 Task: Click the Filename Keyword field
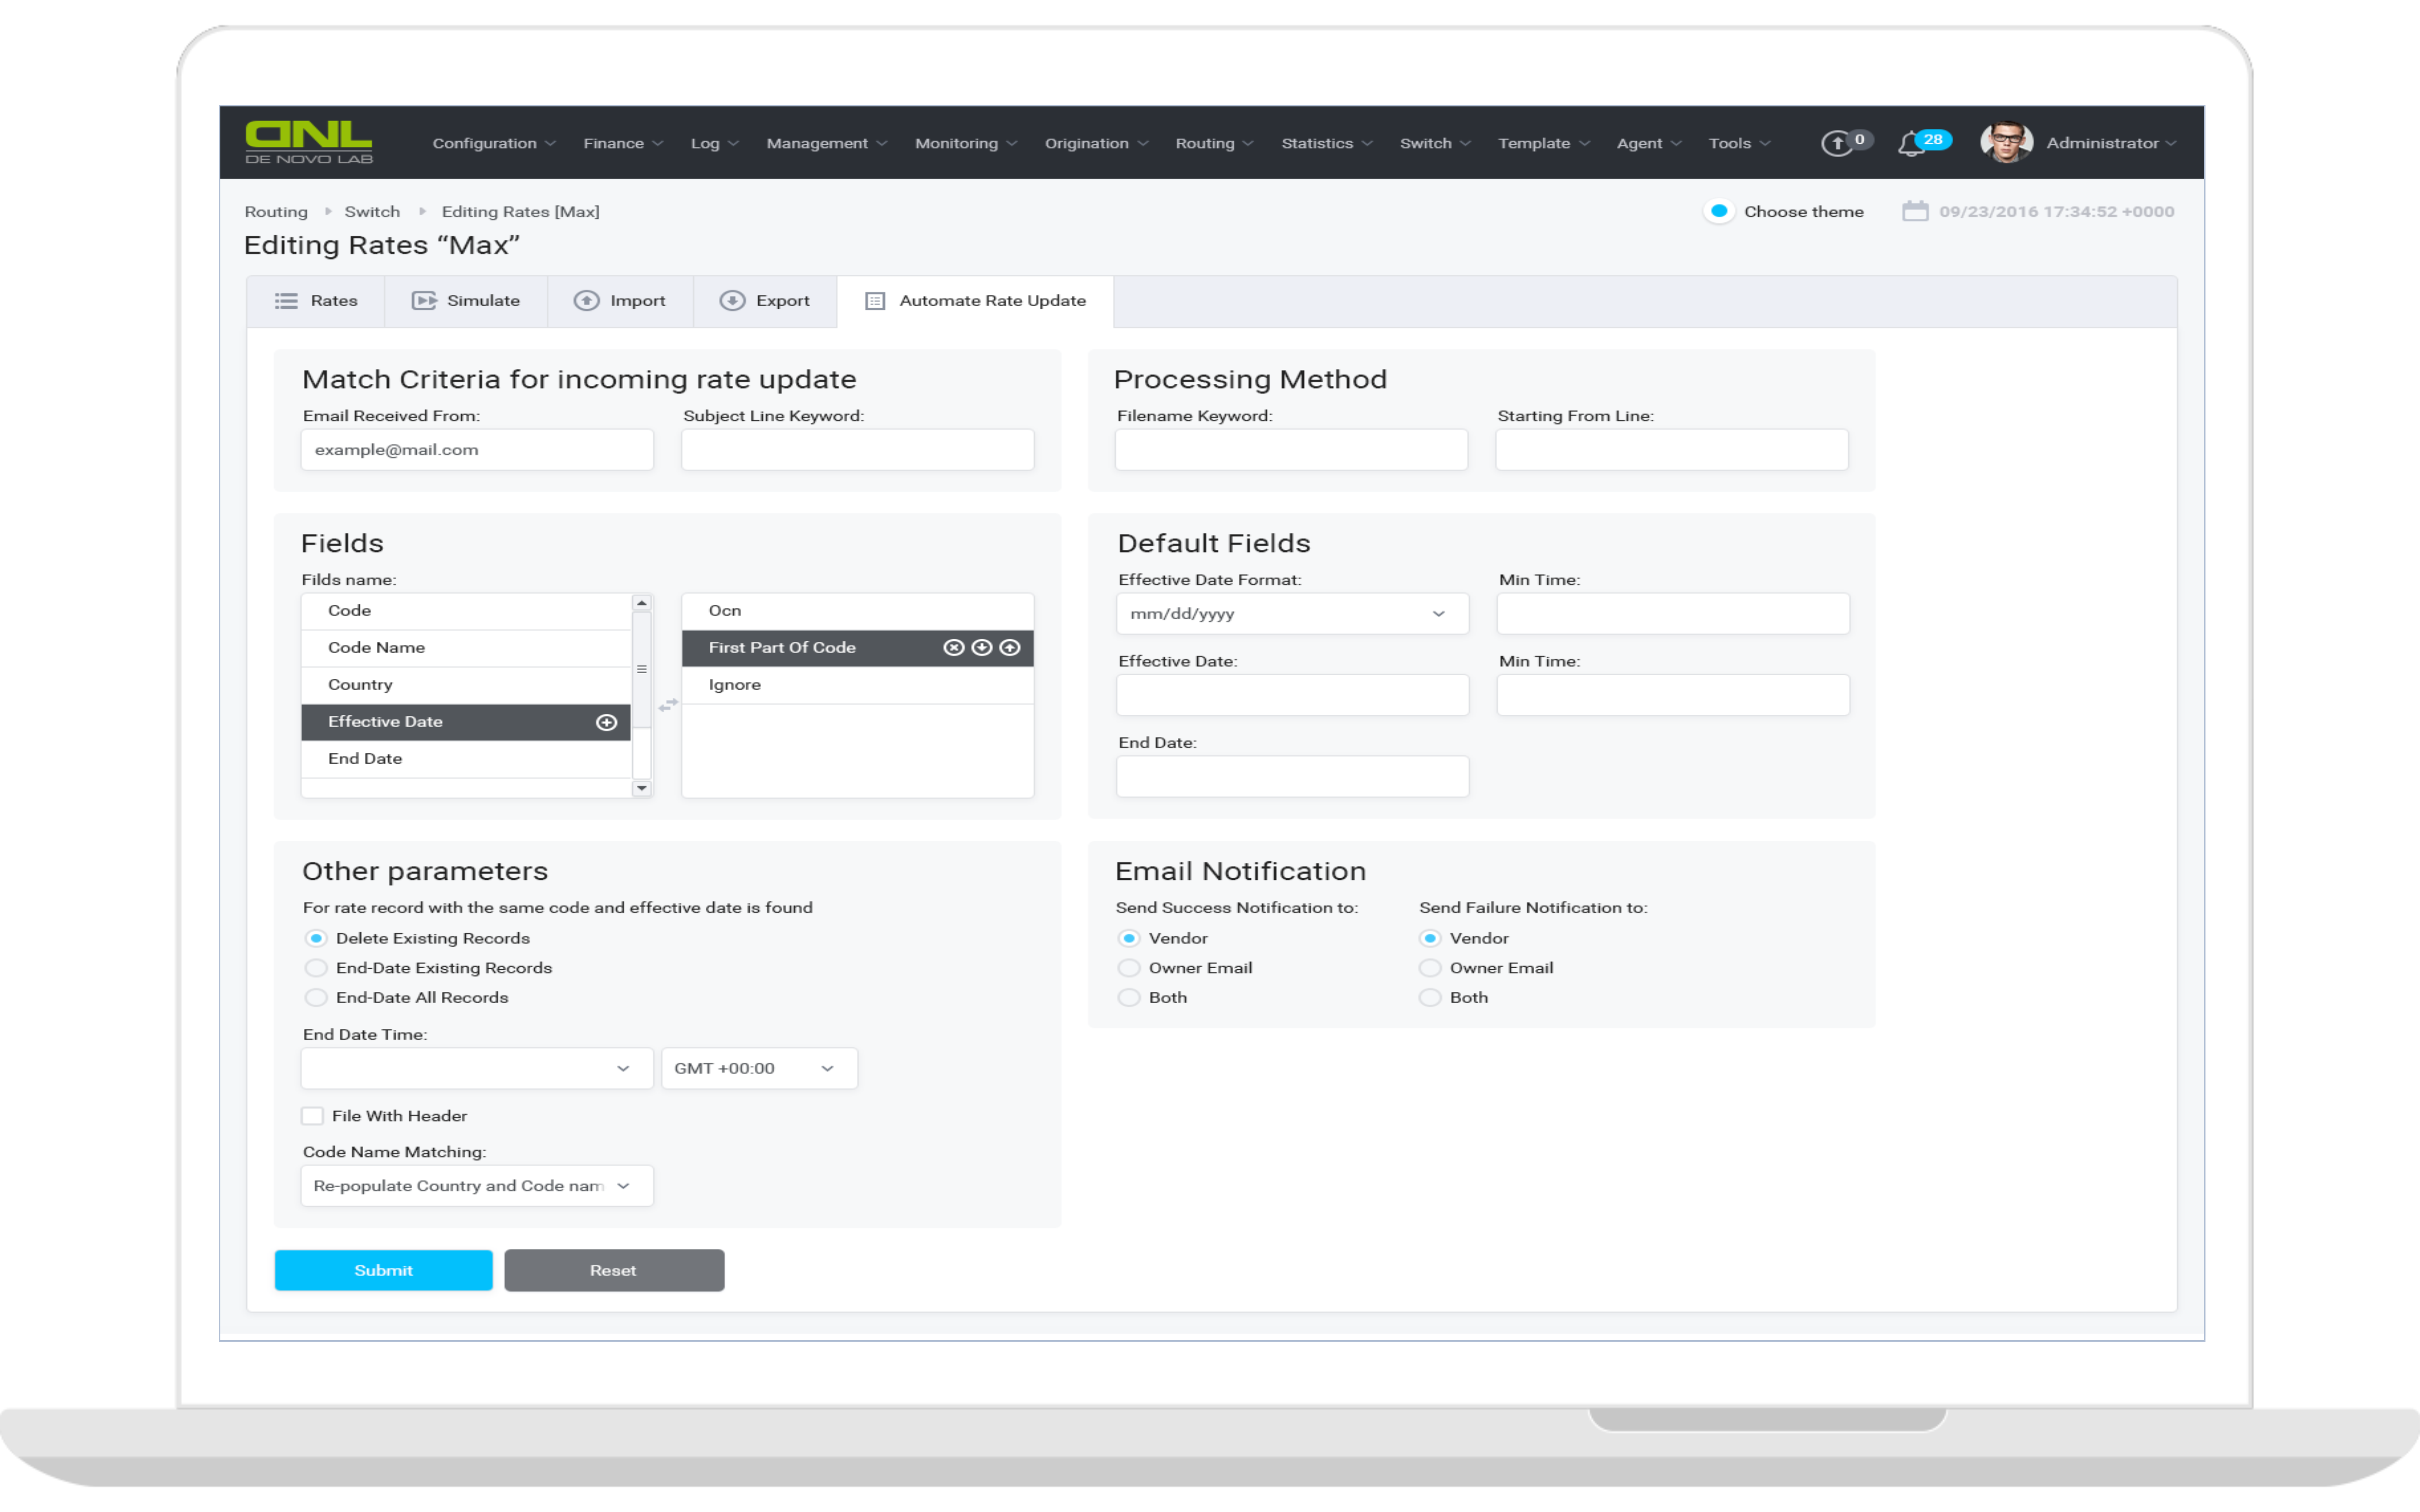[x=1292, y=450]
